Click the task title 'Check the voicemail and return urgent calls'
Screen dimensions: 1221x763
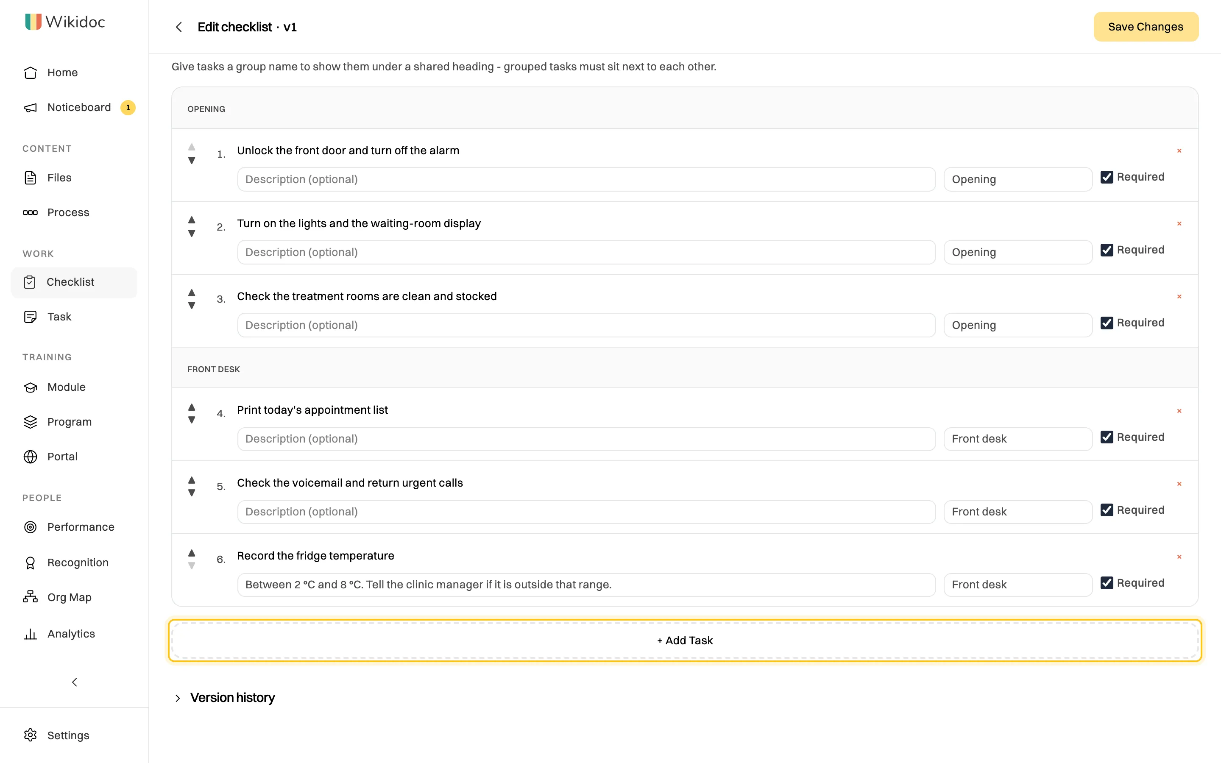[350, 483]
